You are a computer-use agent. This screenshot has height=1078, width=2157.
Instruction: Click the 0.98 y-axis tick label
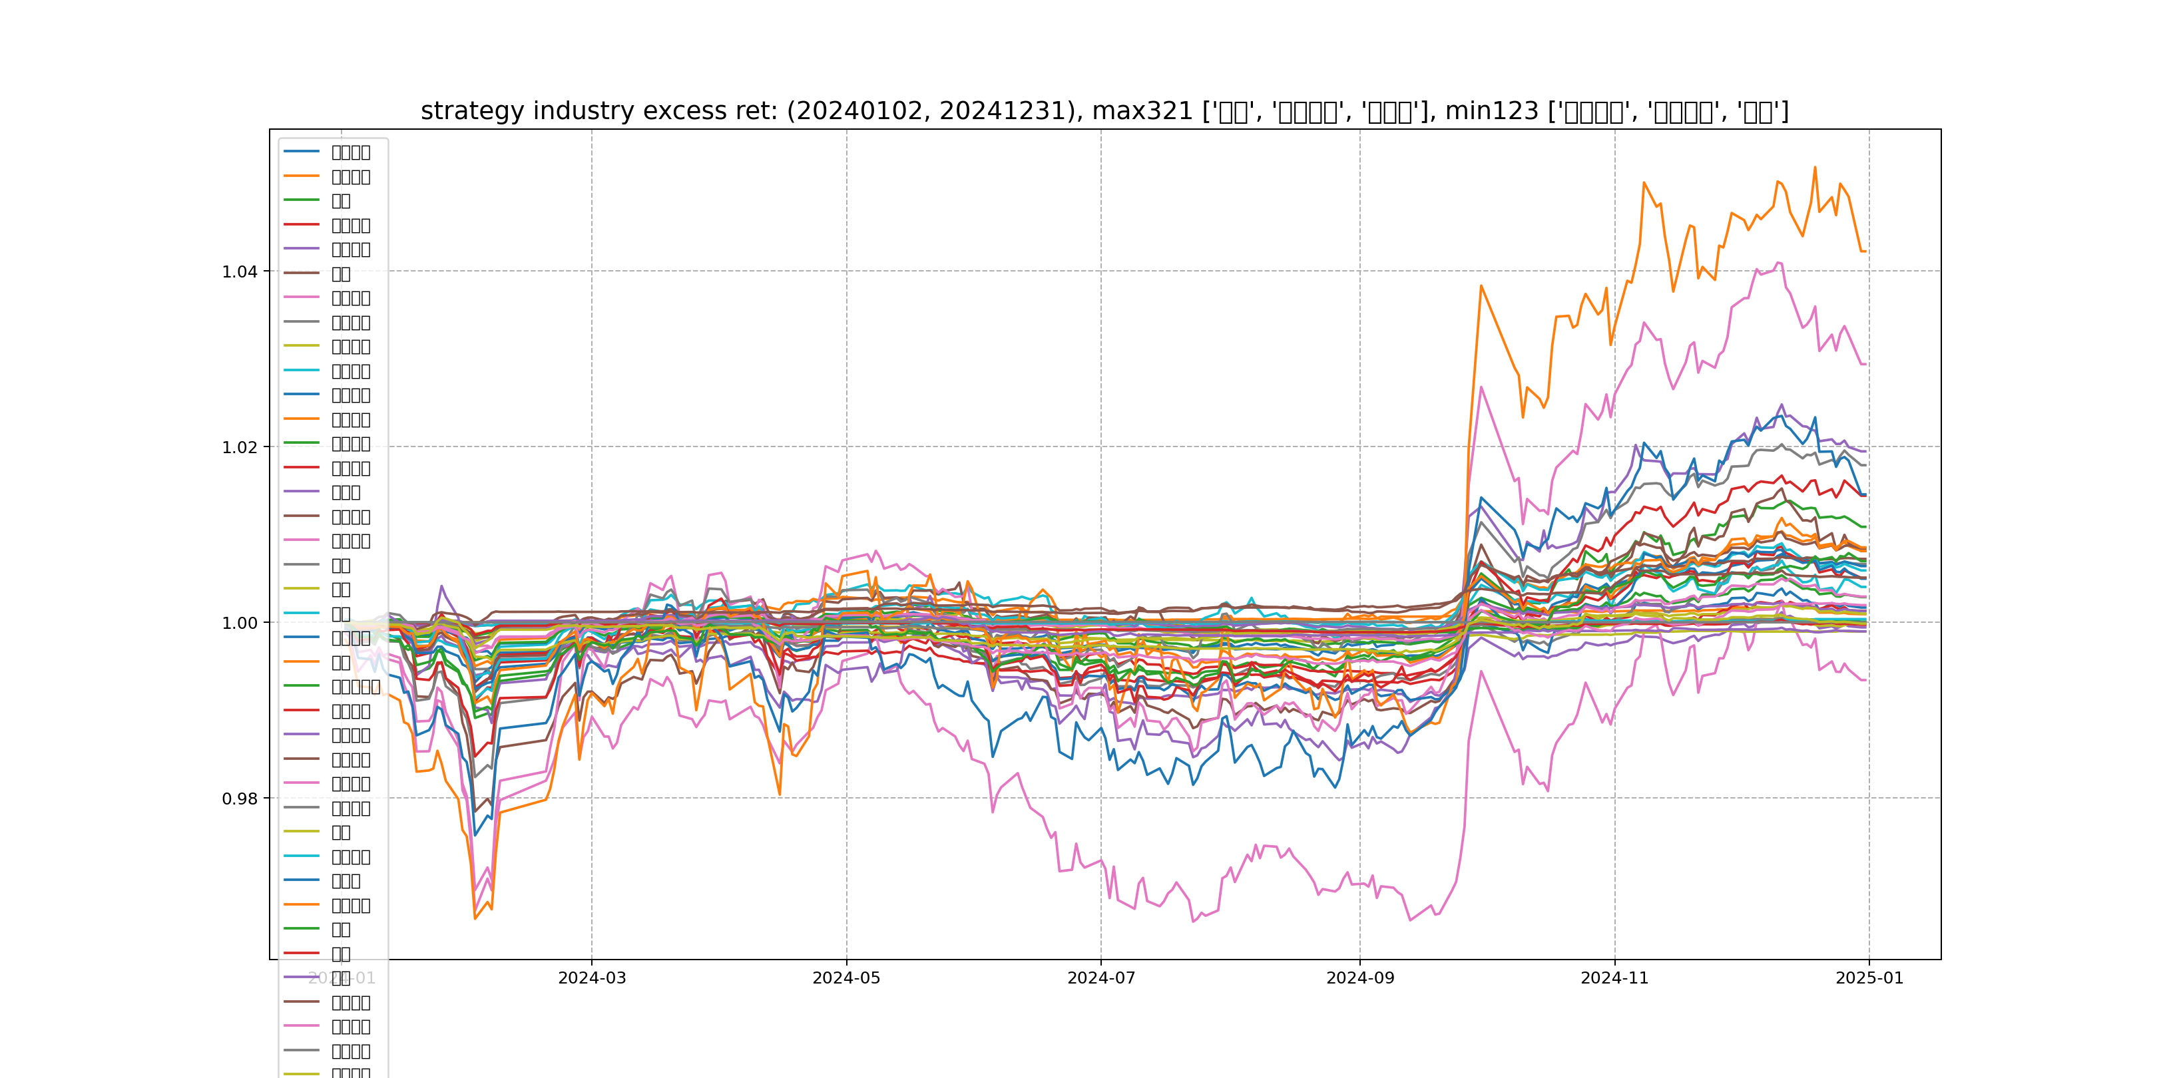coord(240,799)
